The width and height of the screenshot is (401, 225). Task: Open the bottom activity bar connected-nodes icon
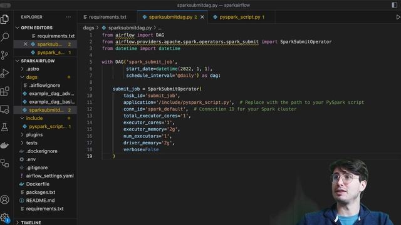click(x=5, y=163)
